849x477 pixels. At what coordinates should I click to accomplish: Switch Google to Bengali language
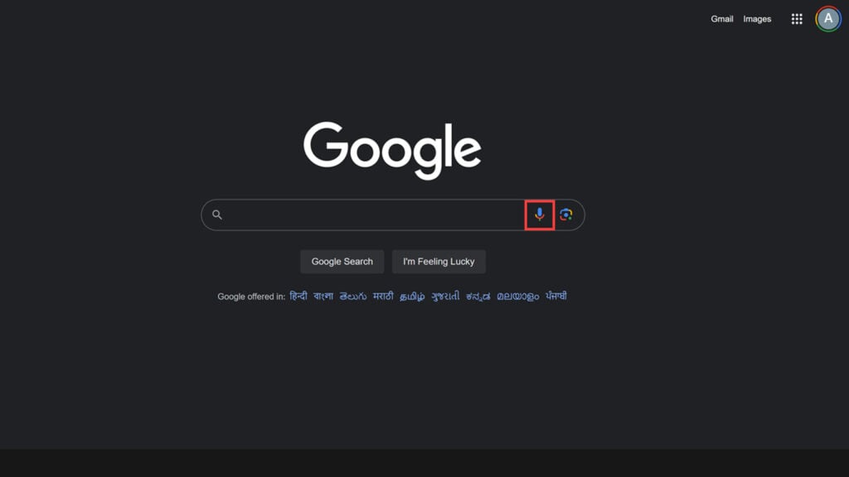click(323, 296)
